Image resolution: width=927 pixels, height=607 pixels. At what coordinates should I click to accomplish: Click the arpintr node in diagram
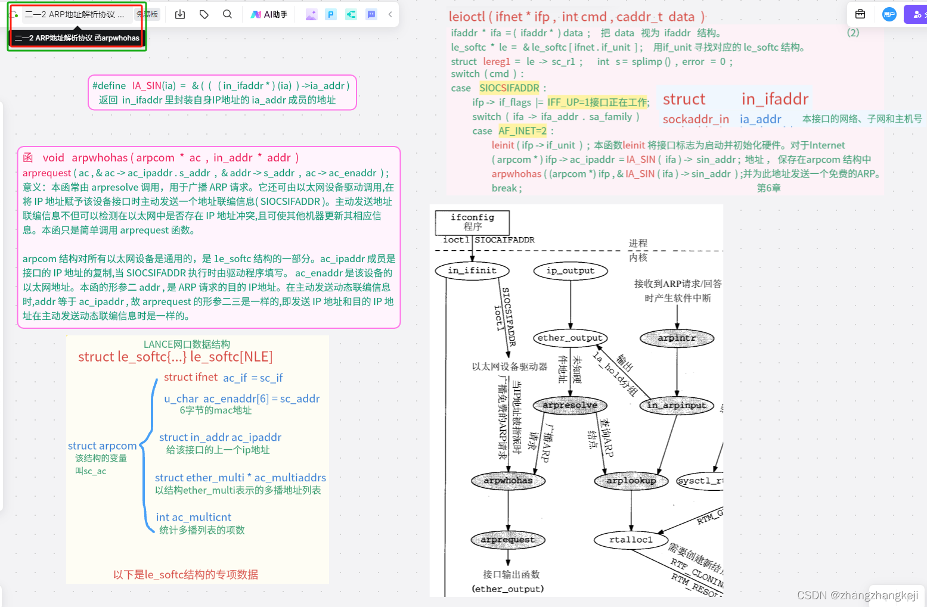coord(677,338)
